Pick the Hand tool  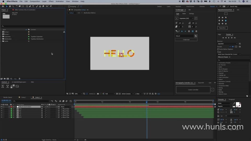[10, 6]
